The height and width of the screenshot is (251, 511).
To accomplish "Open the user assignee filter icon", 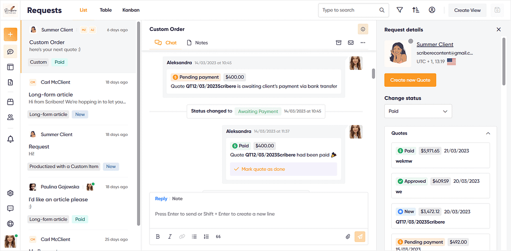I will (432, 10).
